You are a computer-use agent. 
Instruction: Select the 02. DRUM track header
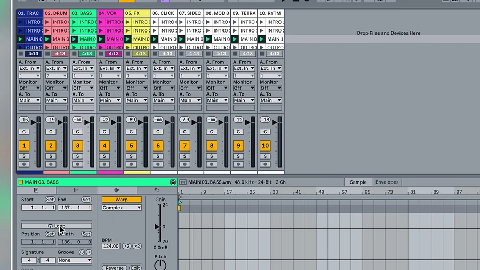tap(57, 13)
